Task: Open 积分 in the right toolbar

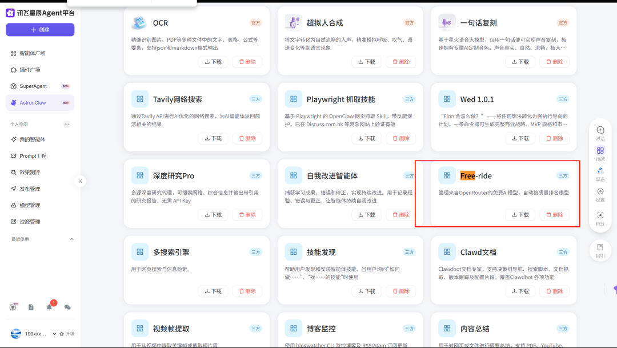Action: (600, 218)
